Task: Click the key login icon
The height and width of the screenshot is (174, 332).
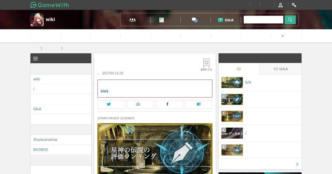Action: [294, 5]
